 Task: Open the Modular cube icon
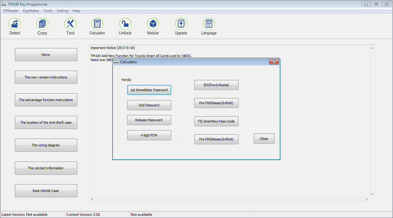pyautogui.click(x=153, y=24)
